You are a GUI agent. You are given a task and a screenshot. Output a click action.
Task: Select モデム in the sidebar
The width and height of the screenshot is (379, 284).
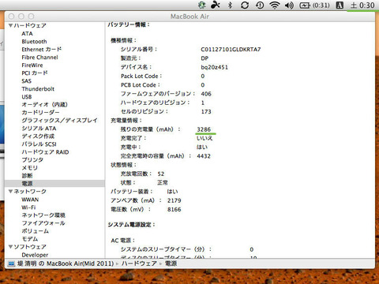pyautogui.click(x=30, y=239)
